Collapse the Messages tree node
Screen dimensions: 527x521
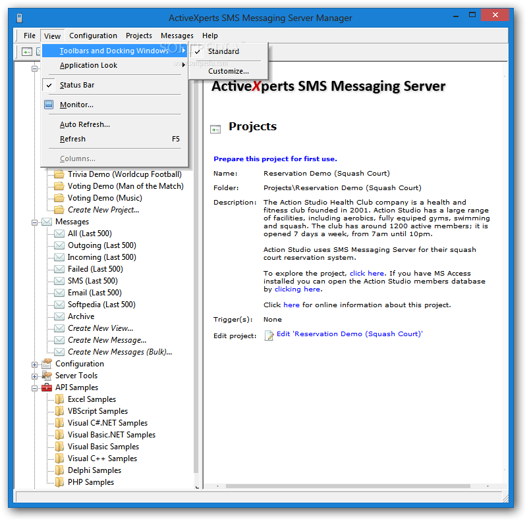(34, 222)
